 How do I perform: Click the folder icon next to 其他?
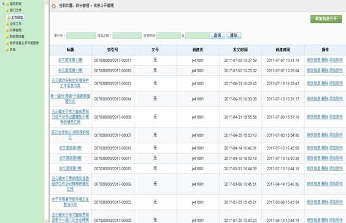pyautogui.click(x=7, y=49)
